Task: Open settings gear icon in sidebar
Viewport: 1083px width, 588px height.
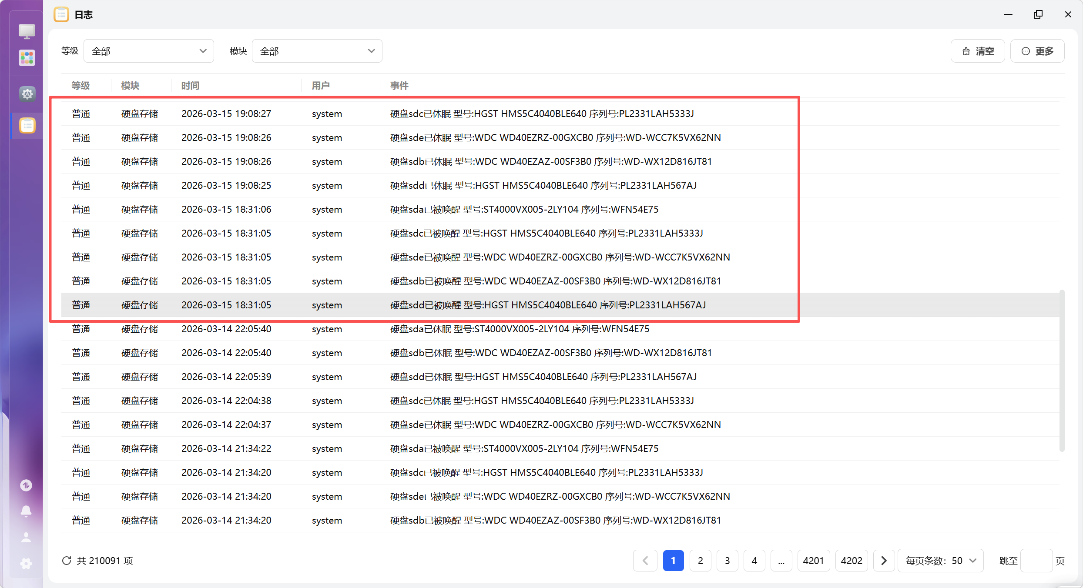Action: (x=27, y=94)
